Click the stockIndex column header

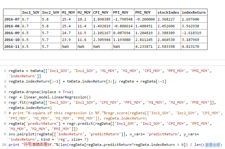point(168,12)
